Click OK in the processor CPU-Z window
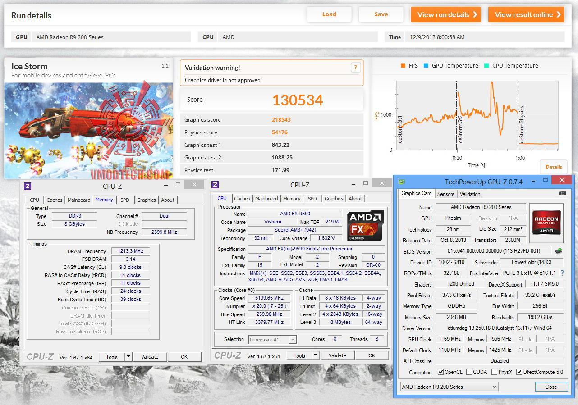 [372, 355]
